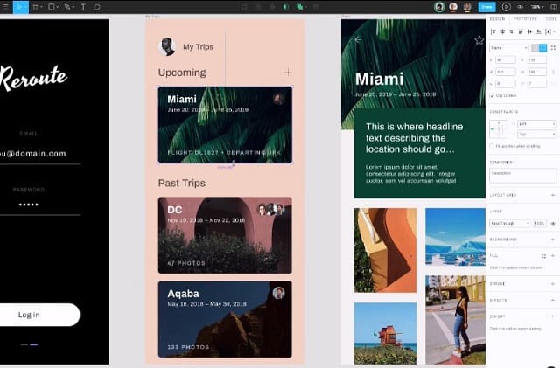Click the Align vertical centers icon
560x368 pixels.
tap(529, 31)
